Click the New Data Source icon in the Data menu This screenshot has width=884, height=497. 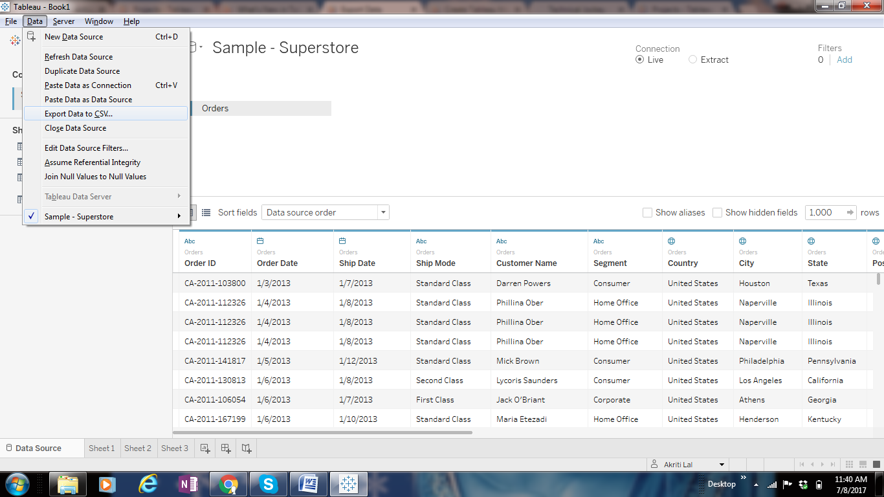(31, 37)
